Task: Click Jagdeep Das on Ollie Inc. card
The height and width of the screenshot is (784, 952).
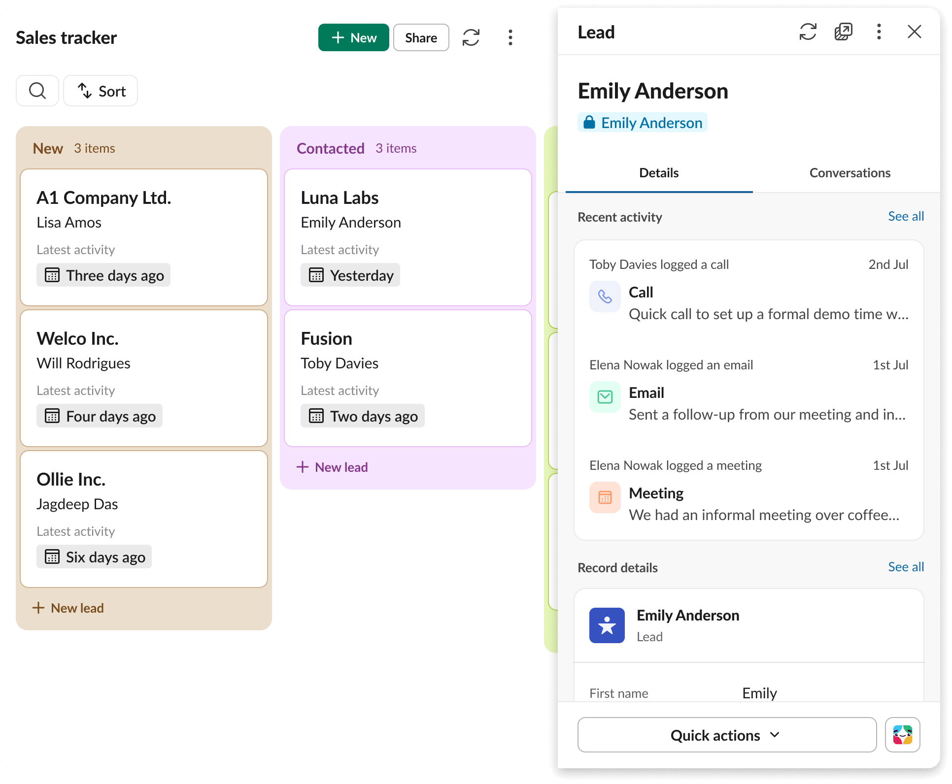Action: pyautogui.click(x=77, y=504)
